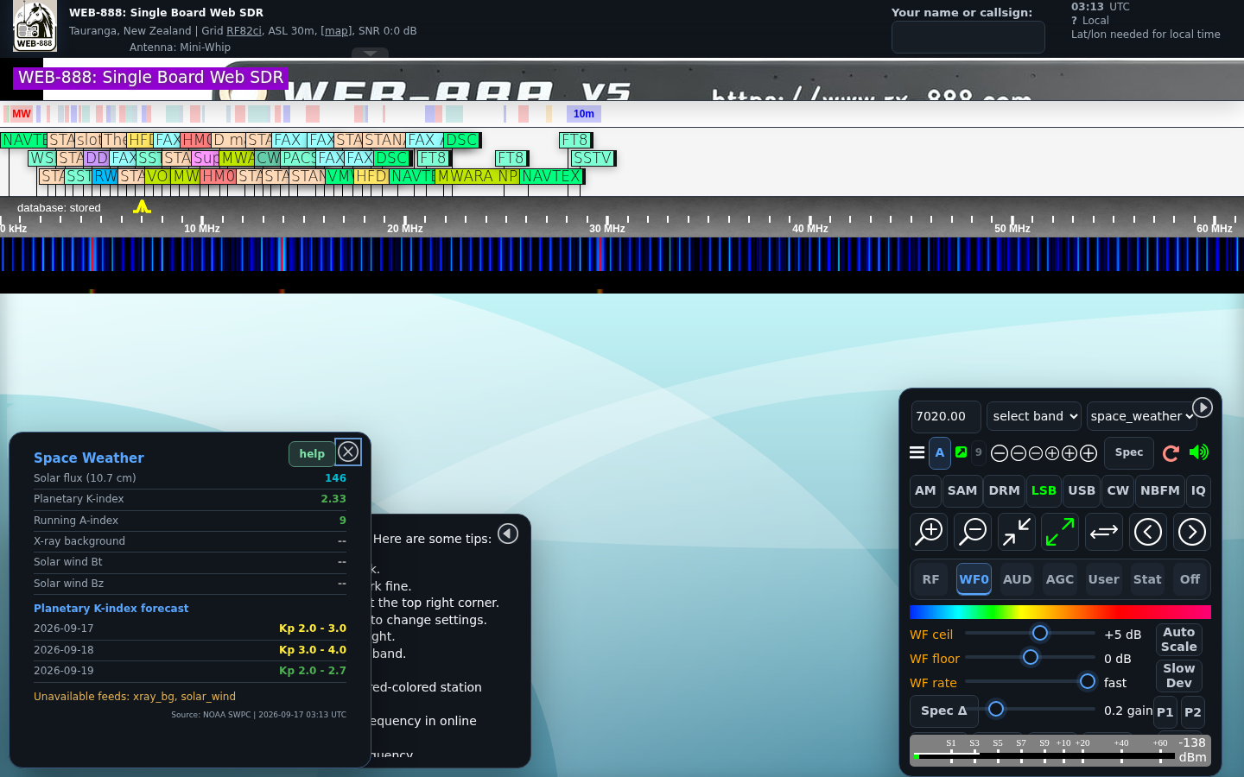
Task: Switch to the AGC tab
Action: point(1059,579)
